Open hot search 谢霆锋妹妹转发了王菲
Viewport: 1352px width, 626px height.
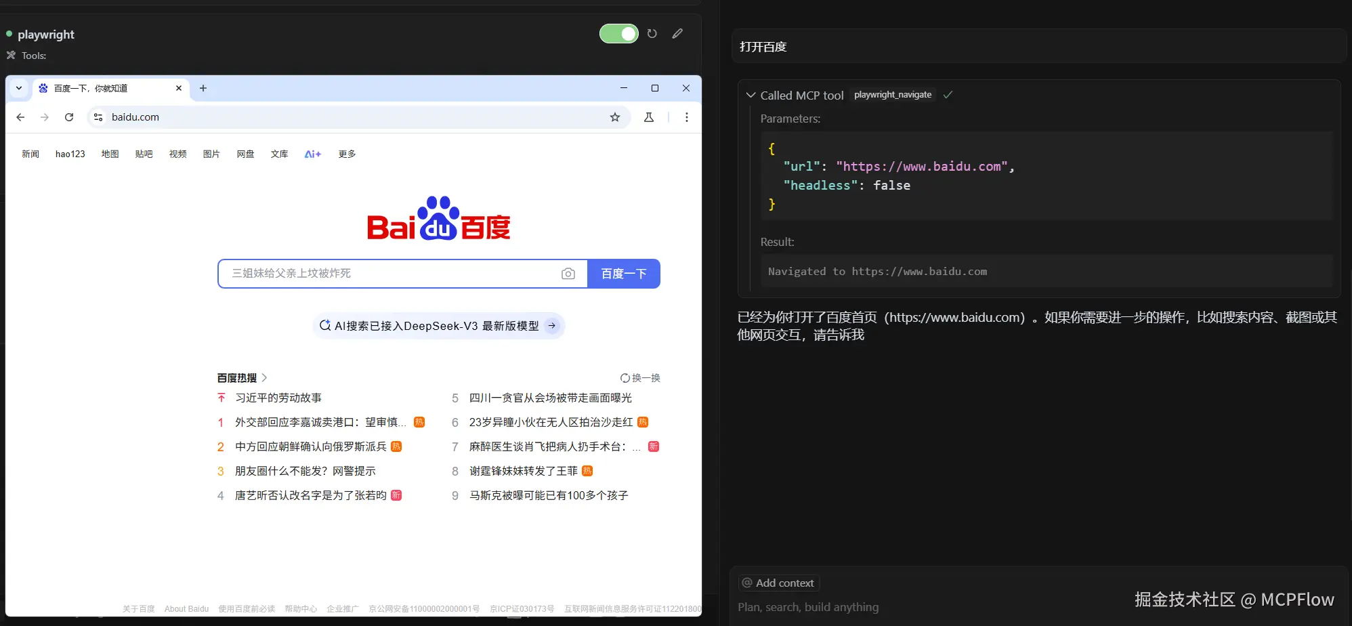524,471
